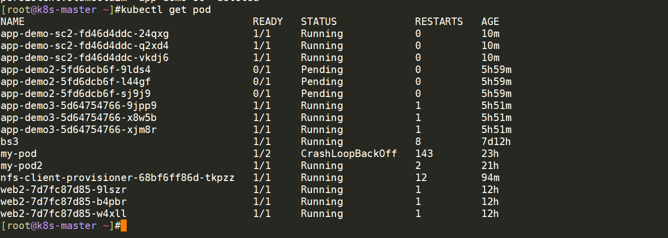Screen dimensions: 668x238
Task: Click the web2-7d7fc87d85-w4xll pod name
Action: pyautogui.click(x=64, y=214)
